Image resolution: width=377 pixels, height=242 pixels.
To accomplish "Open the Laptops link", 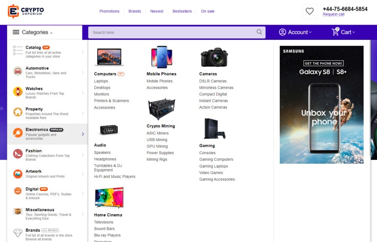I will pyautogui.click(x=101, y=81).
